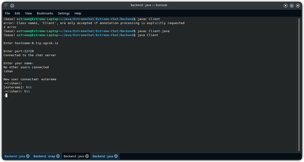This screenshot has height=162, width=304.
Task: Open the Bookmarks menu
Action: click(45, 13)
